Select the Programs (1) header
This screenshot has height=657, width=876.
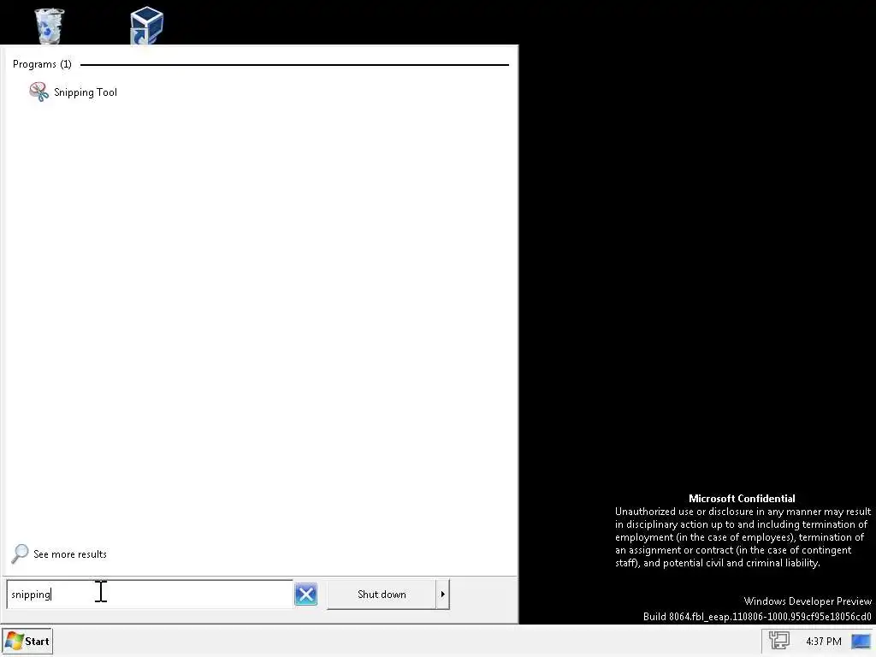click(42, 64)
